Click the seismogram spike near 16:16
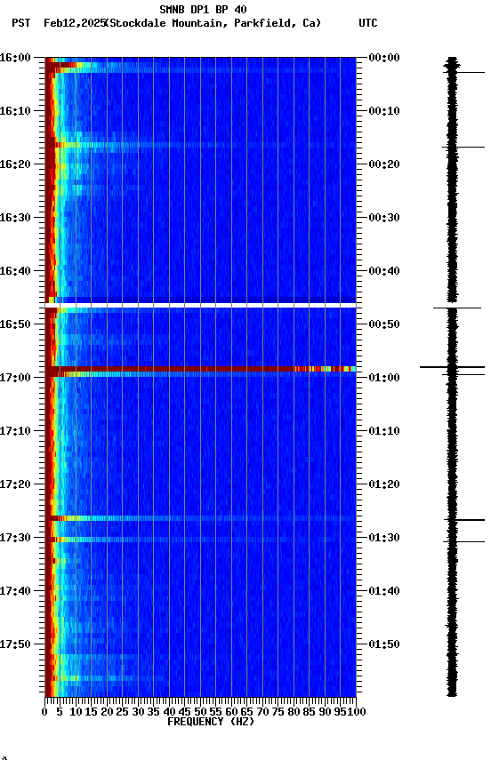Viewport: 491px width, 768px height. (463, 147)
